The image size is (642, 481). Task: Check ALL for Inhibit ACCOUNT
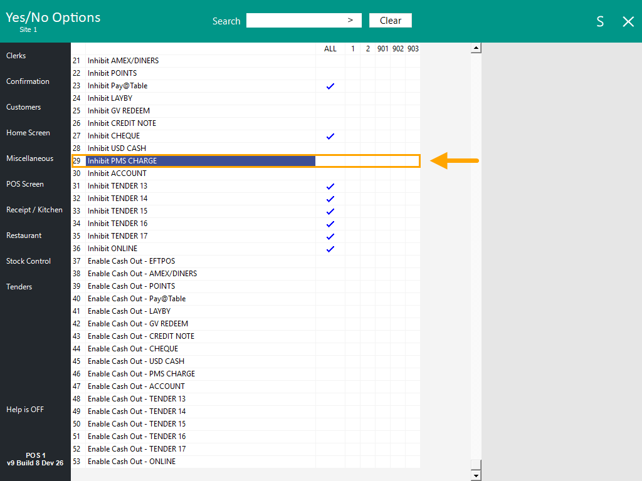point(330,173)
